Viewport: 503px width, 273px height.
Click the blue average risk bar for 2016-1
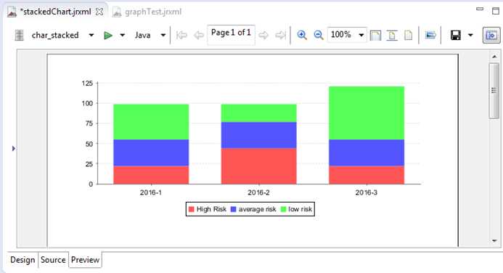coord(151,152)
